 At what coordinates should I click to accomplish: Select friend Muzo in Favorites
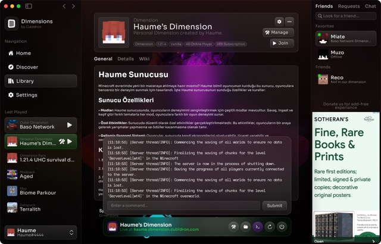click(346, 54)
